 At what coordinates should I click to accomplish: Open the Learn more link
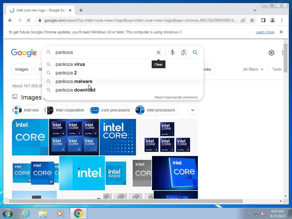265,32
